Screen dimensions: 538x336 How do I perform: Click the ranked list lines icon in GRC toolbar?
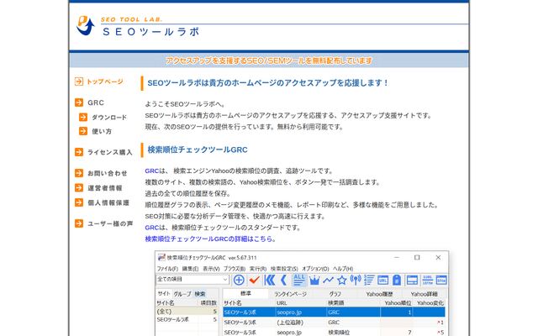[369, 280]
